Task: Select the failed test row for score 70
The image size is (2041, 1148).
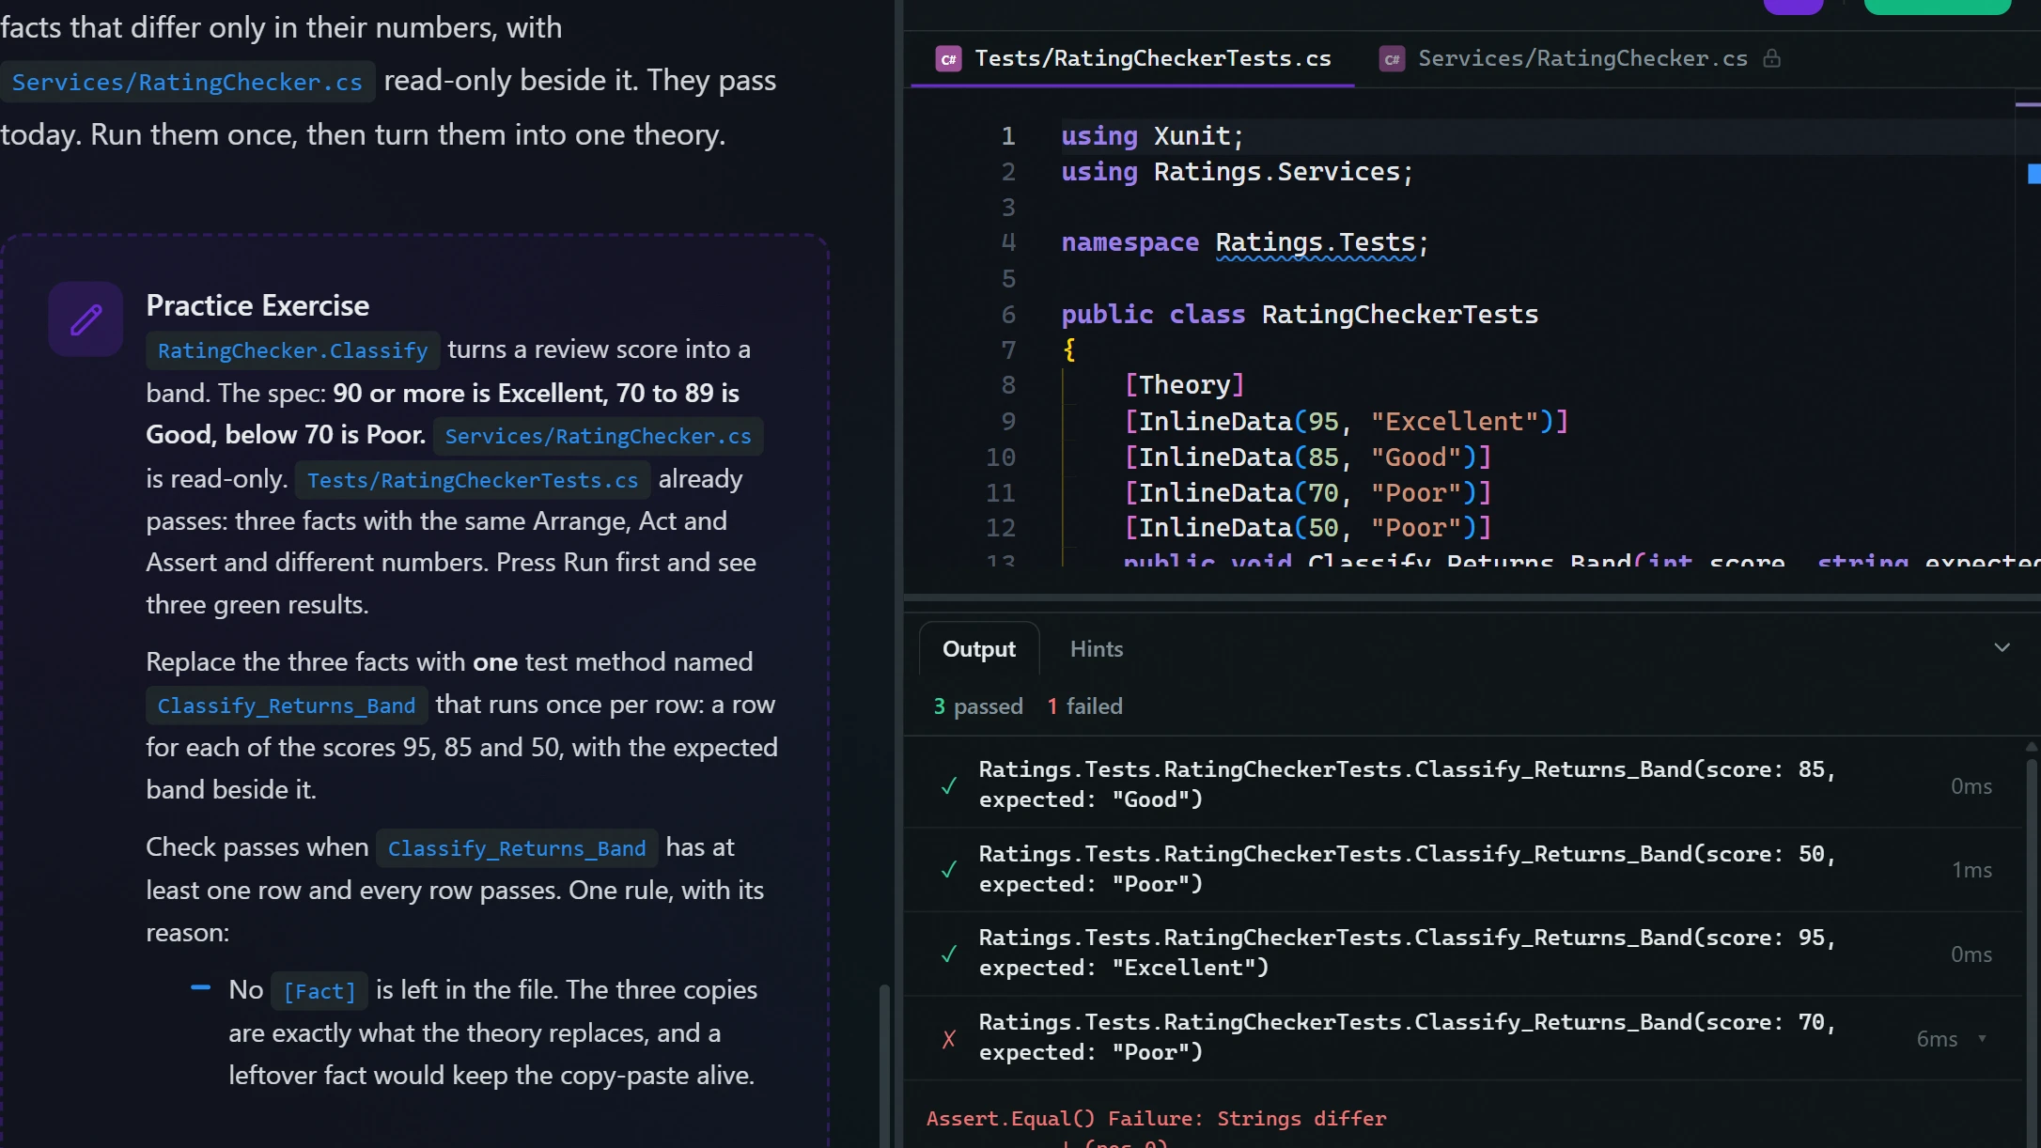Action: tap(1462, 1038)
